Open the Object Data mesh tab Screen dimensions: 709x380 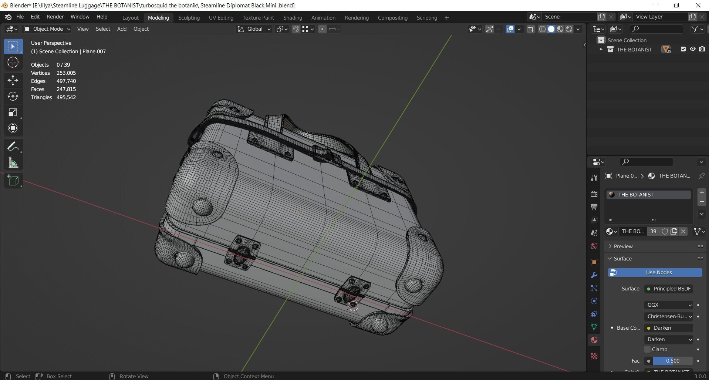tap(594, 327)
